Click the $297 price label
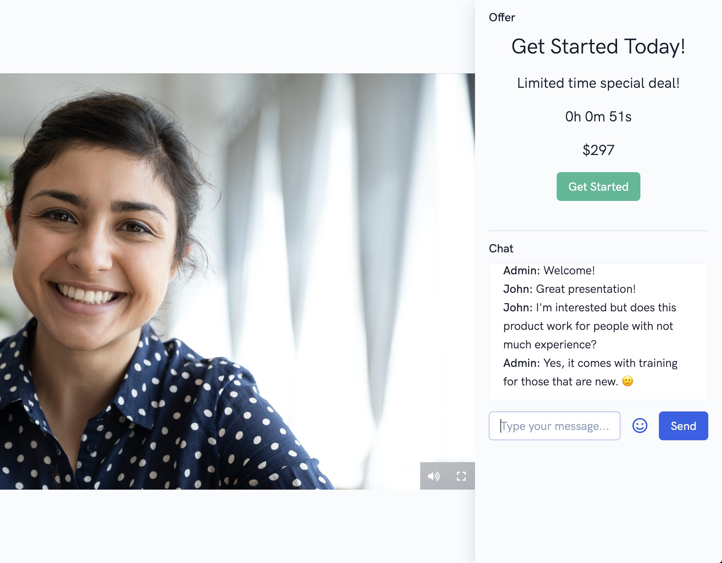Viewport: 722px width, 563px height. coord(598,150)
